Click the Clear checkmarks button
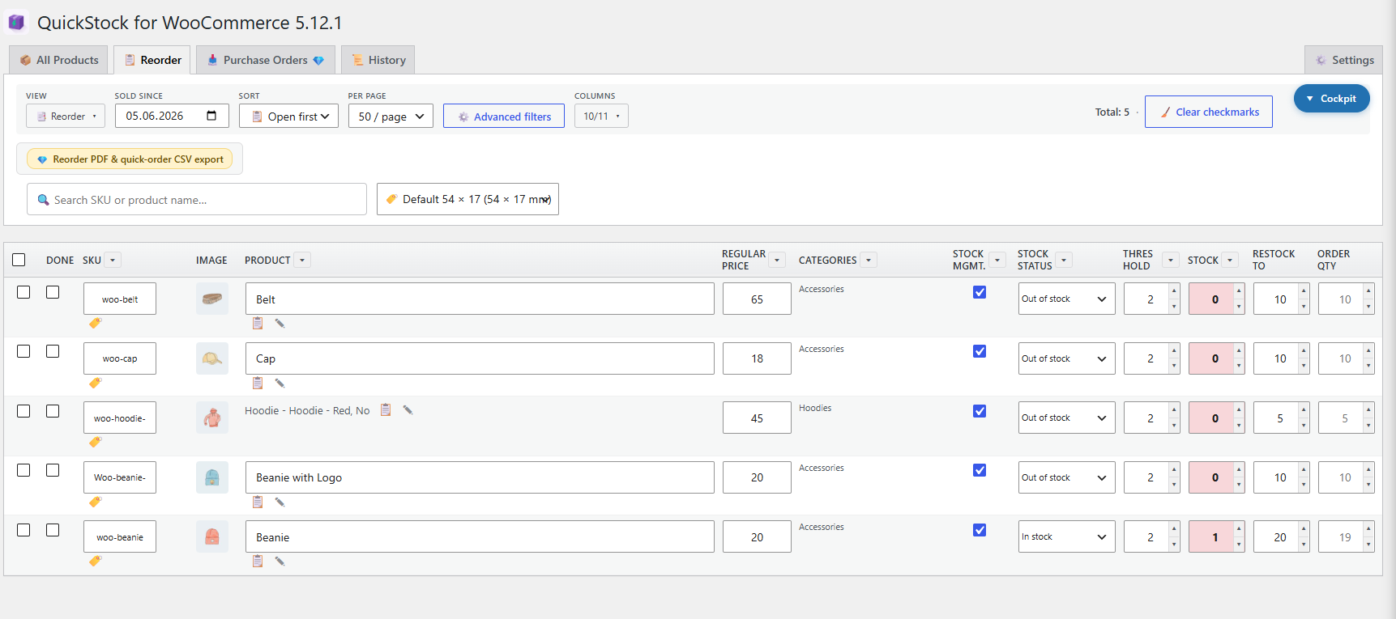The width and height of the screenshot is (1396, 619). click(1209, 112)
